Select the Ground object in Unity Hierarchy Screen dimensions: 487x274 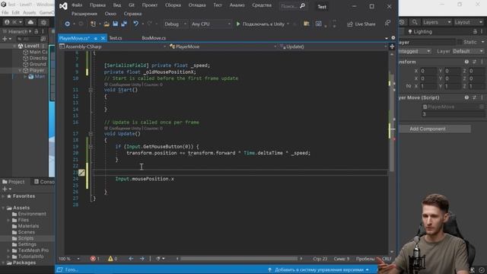click(37, 64)
